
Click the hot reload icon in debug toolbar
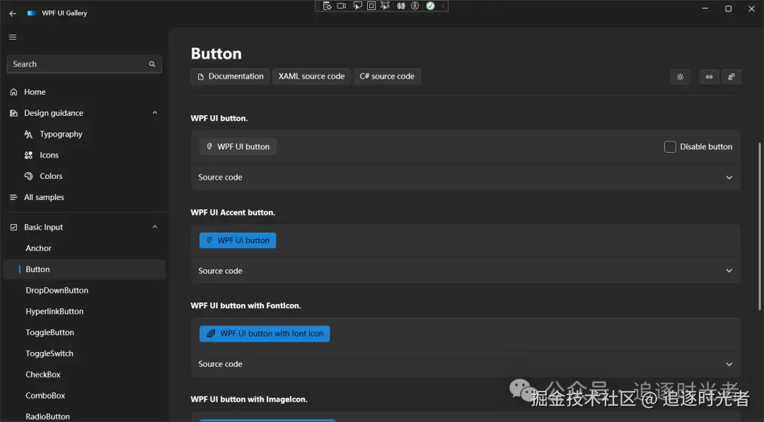[x=401, y=6]
